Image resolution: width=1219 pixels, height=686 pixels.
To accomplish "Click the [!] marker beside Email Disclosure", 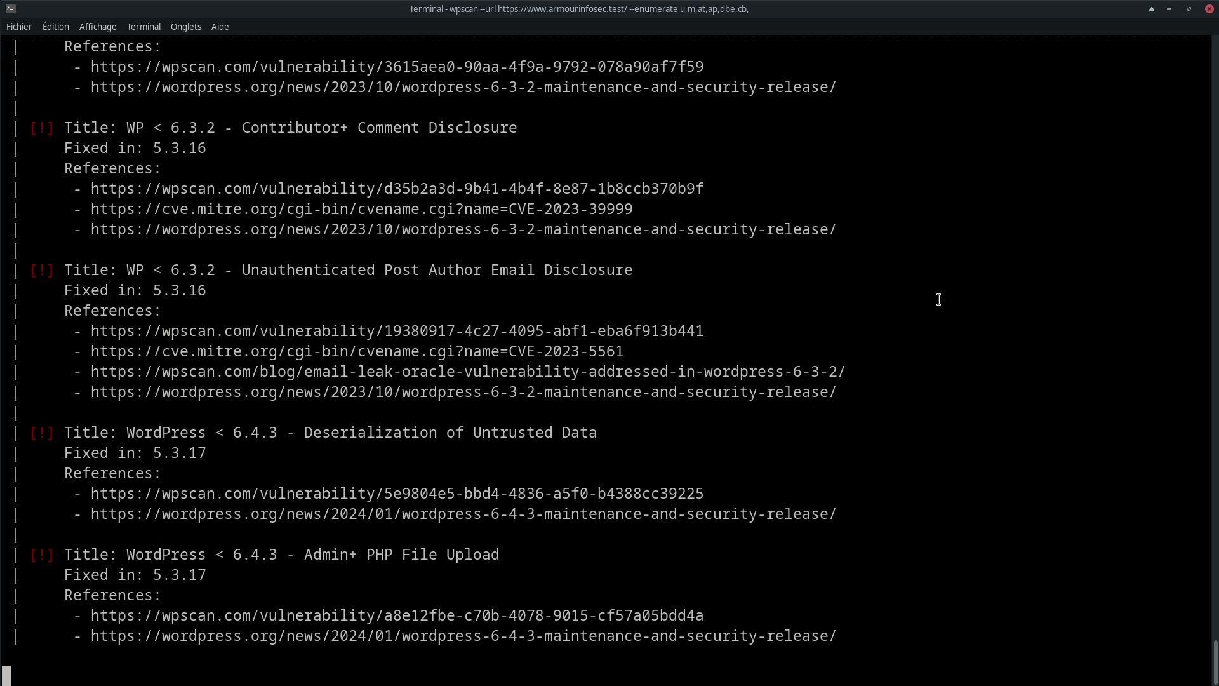I will [42, 270].
